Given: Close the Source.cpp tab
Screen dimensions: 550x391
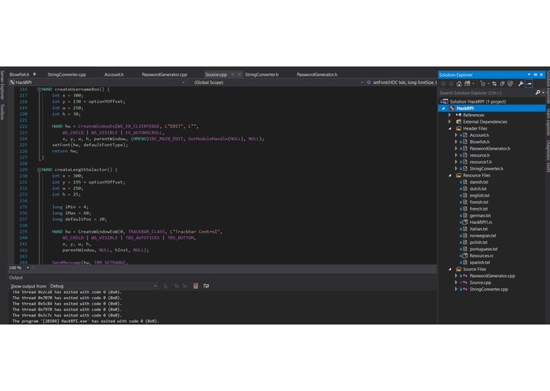Looking at the screenshot, I should 239,74.
